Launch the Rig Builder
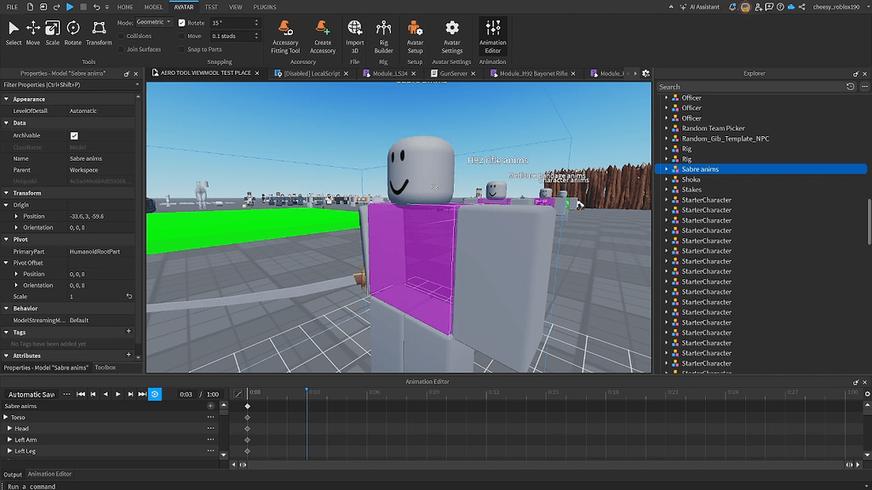Viewport: 872px width, 490px height. pos(383,37)
